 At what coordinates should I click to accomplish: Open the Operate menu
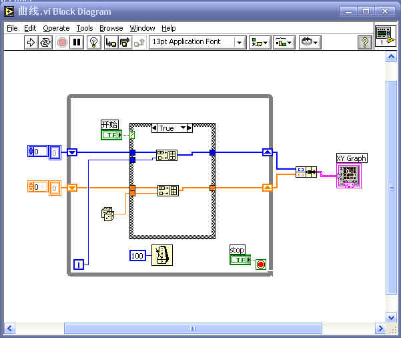pos(56,28)
